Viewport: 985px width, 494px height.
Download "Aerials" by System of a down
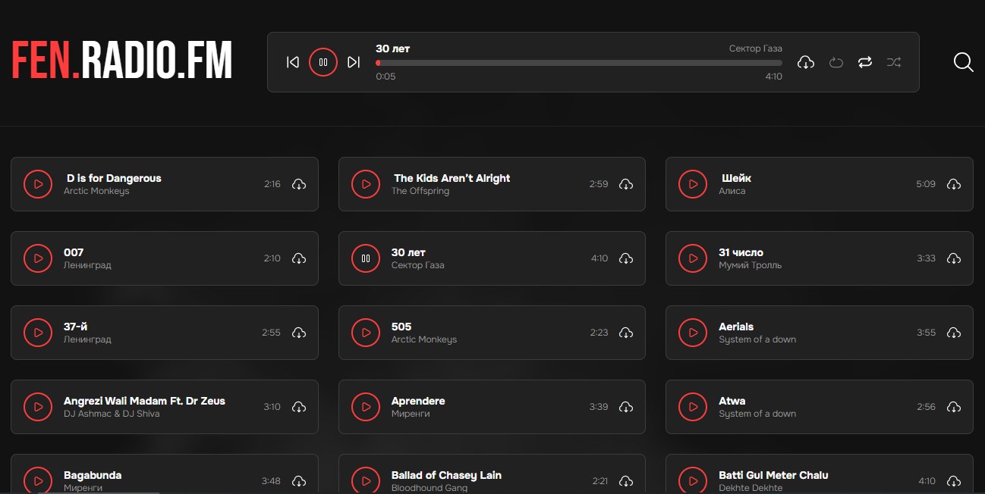pos(954,333)
